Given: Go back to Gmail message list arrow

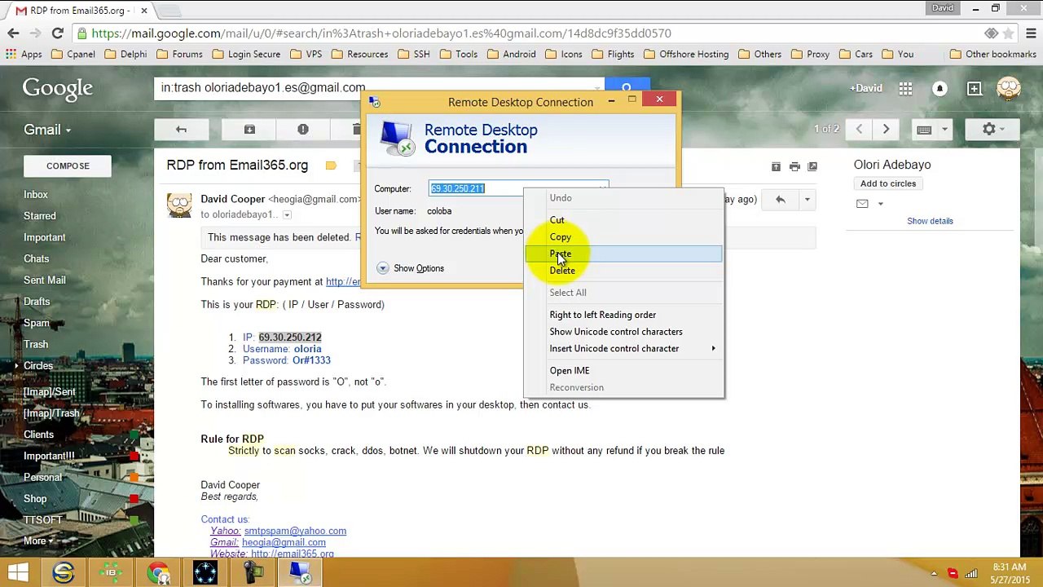Looking at the screenshot, I should coord(181,130).
